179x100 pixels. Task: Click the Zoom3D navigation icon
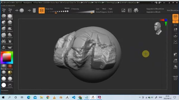click(175, 61)
